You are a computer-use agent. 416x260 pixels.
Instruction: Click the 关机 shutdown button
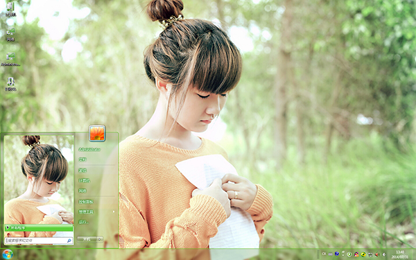[x=87, y=239]
